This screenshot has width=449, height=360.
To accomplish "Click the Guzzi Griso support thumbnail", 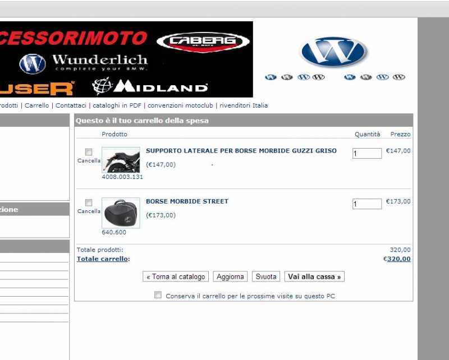I will point(121,160).
